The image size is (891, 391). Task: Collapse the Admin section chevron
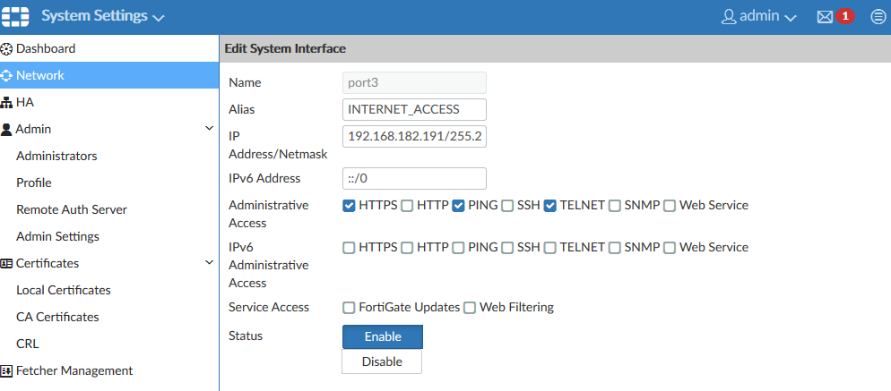tap(209, 129)
